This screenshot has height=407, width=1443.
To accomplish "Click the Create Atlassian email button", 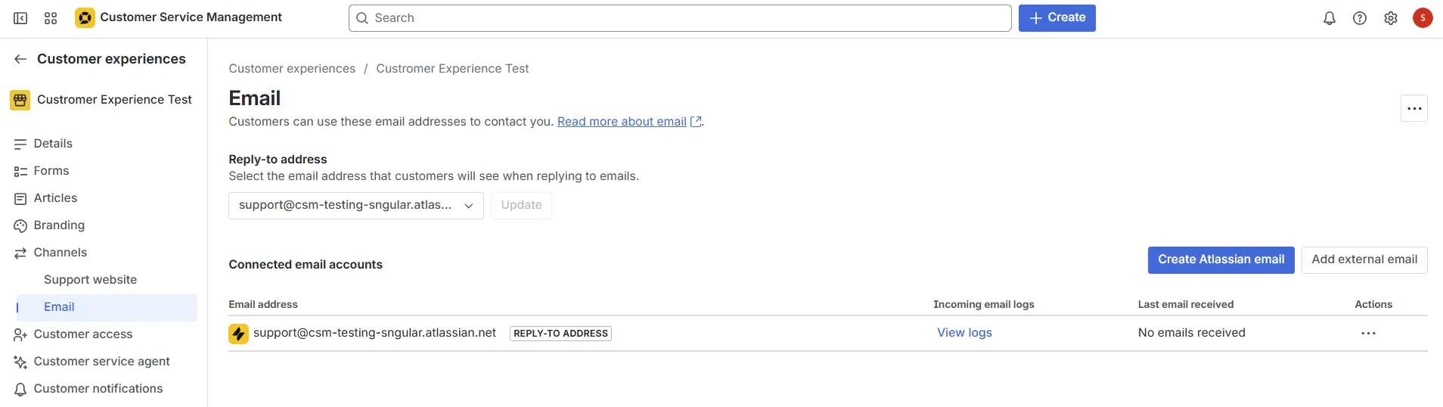I will [x=1221, y=259].
